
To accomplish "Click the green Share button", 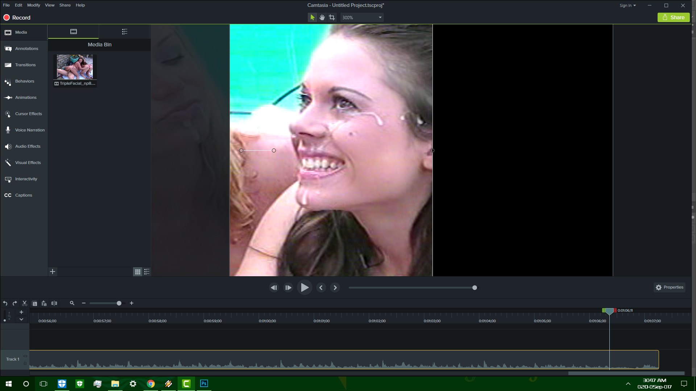I will [673, 17].
